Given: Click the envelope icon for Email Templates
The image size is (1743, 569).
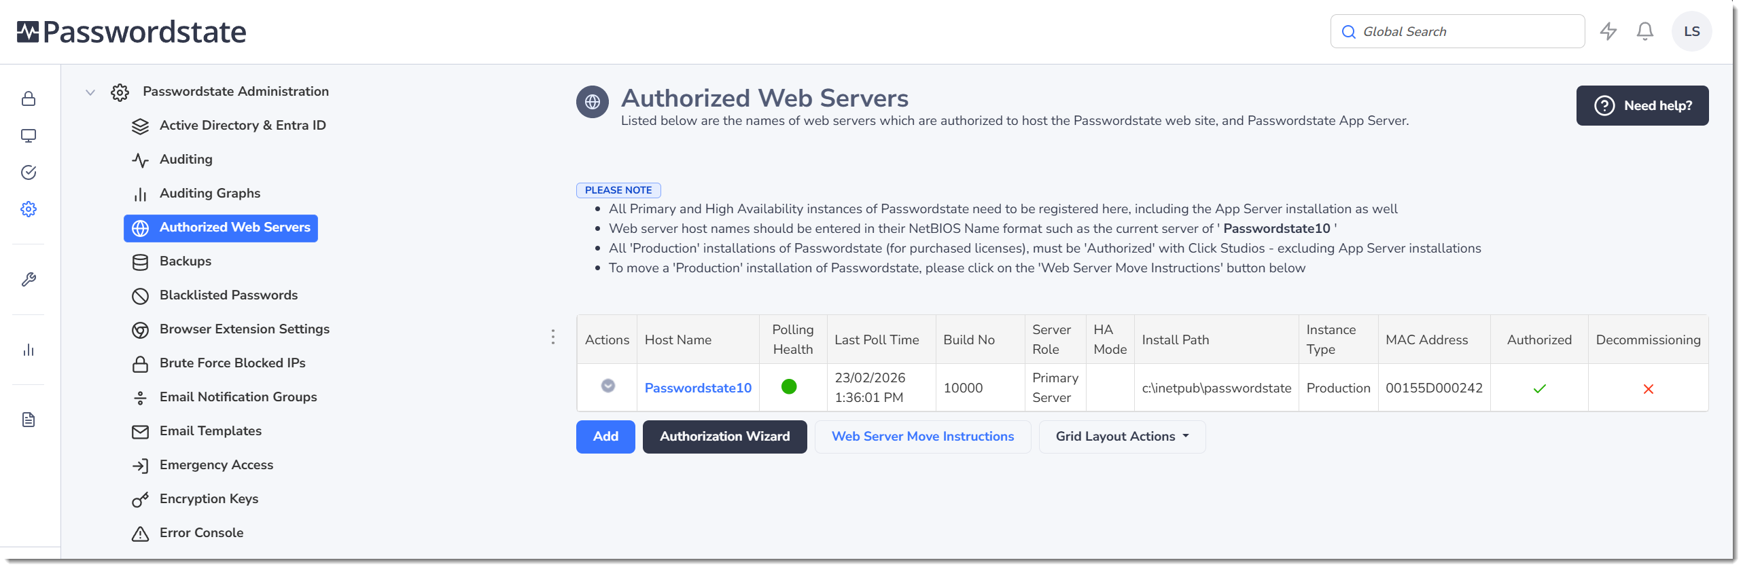Looking at the screenshot, I should (140, 431).
